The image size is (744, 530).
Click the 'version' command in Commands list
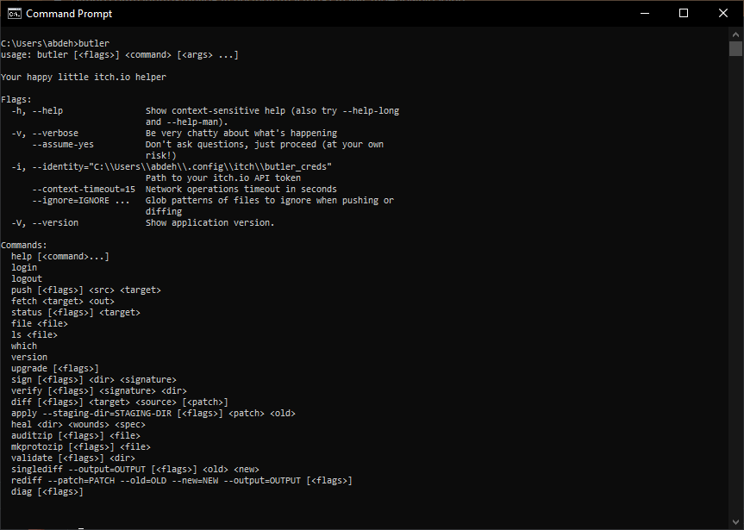pyautogui.click(x=29, y=358)
